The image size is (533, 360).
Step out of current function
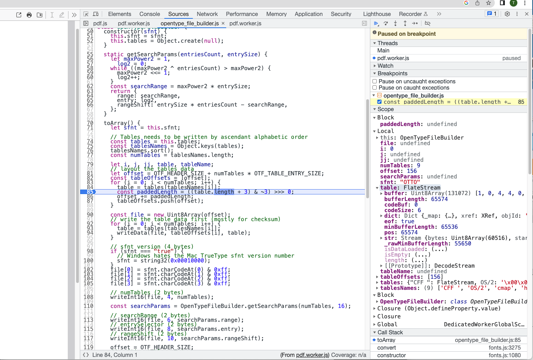(405, 23)
